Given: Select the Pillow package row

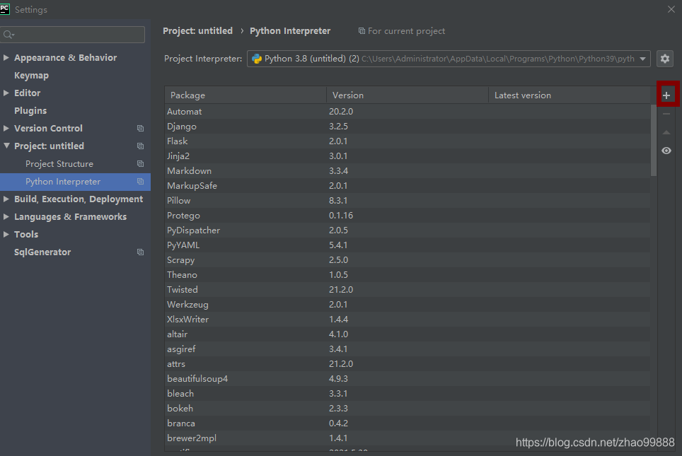Looking at the screenshot, I should (x=408, y=200).
